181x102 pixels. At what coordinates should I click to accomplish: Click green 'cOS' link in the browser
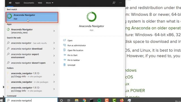coord(129,77)
